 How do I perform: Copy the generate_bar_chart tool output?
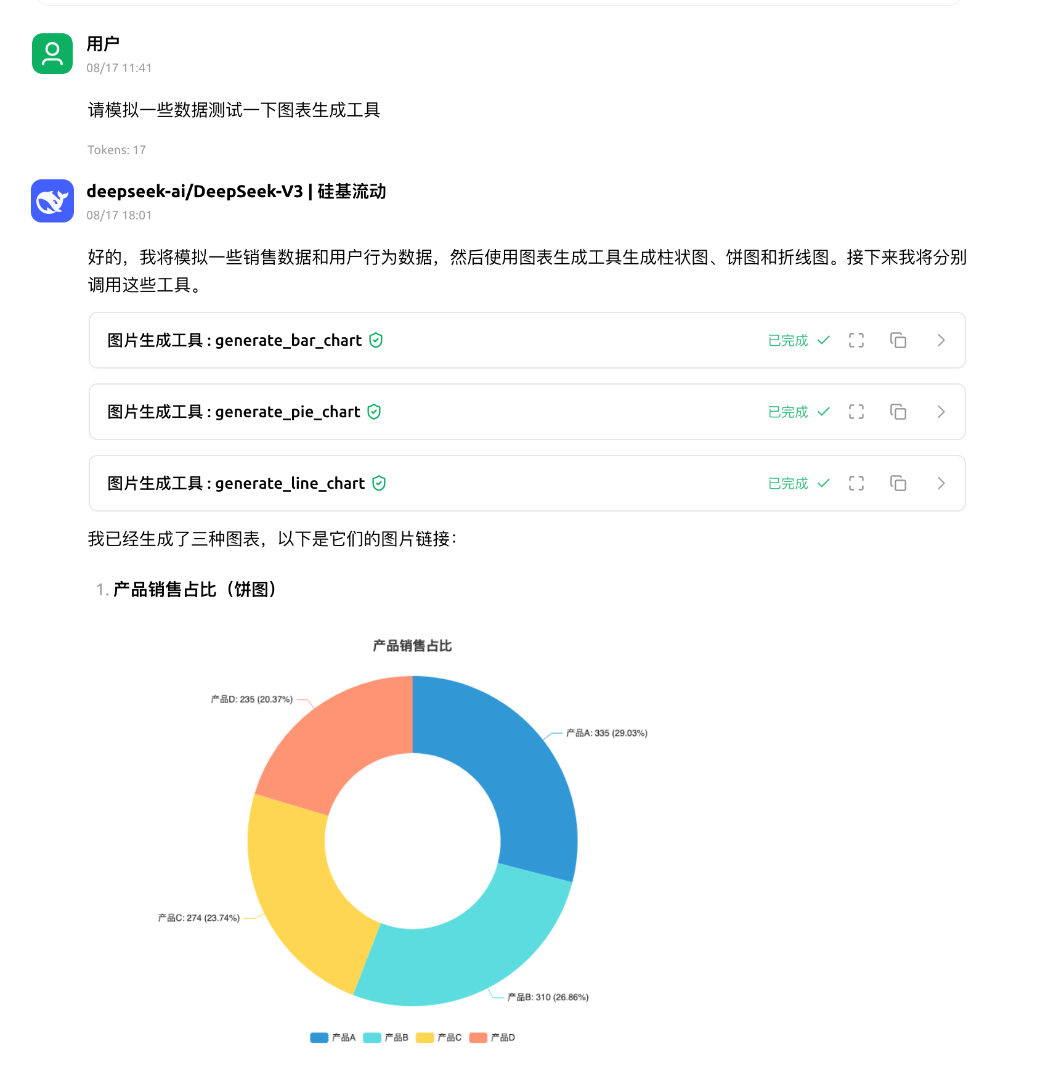point(898,340)
